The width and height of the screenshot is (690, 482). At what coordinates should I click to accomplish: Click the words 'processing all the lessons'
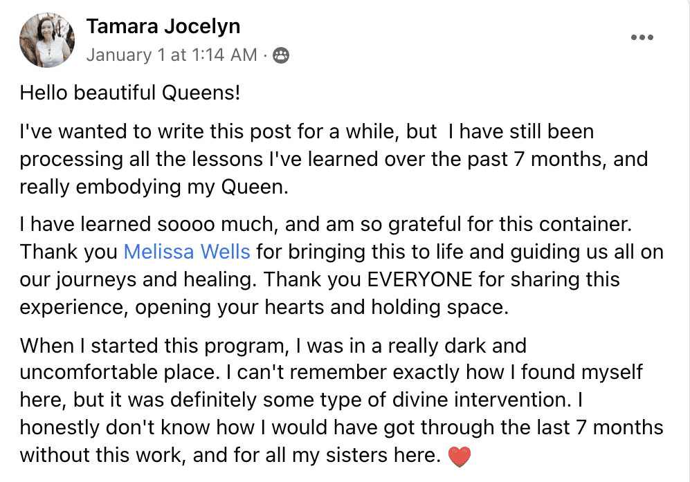tap(141, 160)
